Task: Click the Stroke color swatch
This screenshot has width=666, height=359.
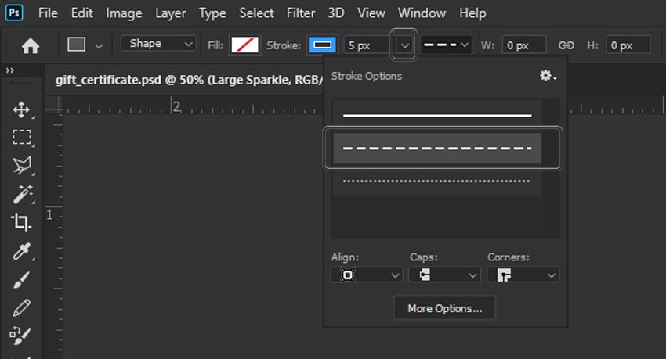Action: [x=322, y=45]
